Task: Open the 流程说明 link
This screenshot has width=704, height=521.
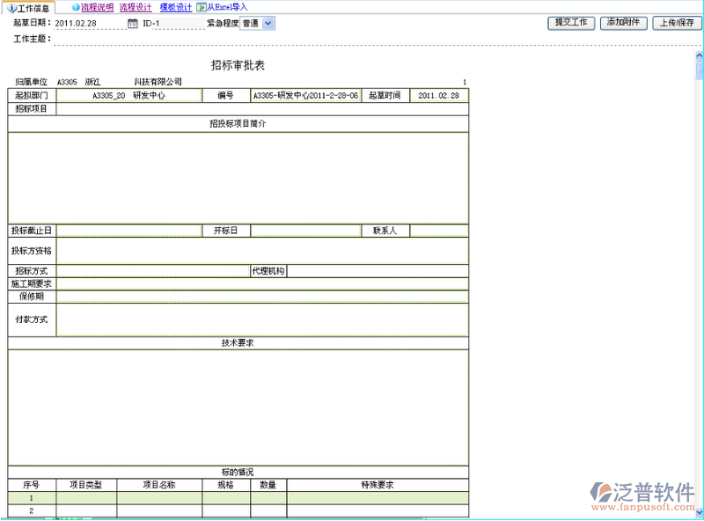Action: pos(97,7)
